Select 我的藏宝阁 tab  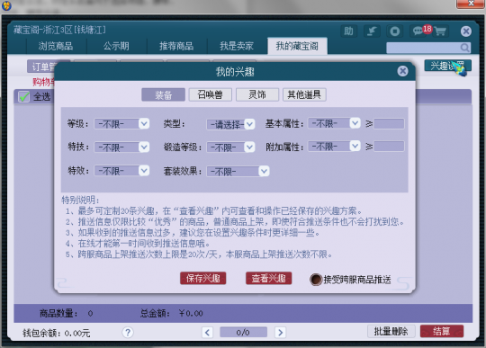pyautogui.click(x=297, y=46)
